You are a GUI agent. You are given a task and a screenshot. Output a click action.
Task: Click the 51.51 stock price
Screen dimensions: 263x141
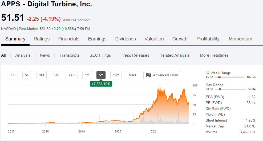[13, 18]
